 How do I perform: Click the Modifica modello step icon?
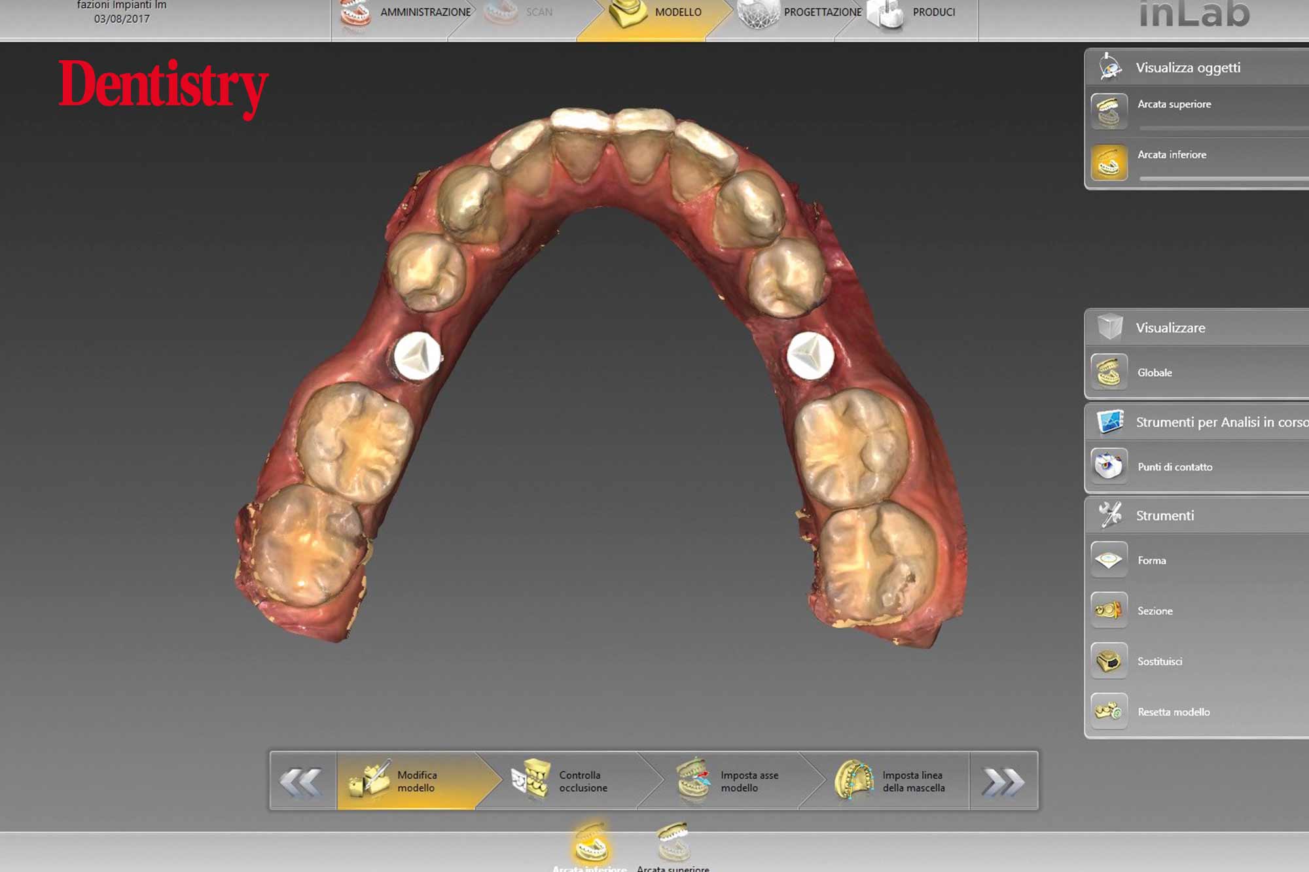(x=368, y=780)
